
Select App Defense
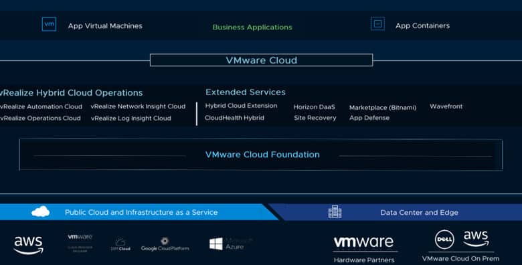[369, 118]
